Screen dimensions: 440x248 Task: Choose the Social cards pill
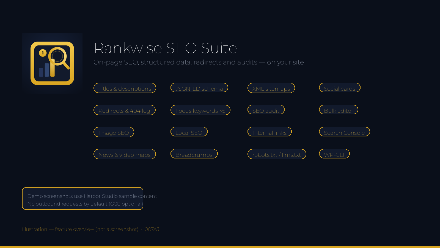click(340, 88)
